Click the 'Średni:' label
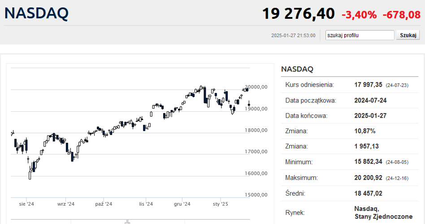This screenshot has height=224, width=425. point(295,193)
